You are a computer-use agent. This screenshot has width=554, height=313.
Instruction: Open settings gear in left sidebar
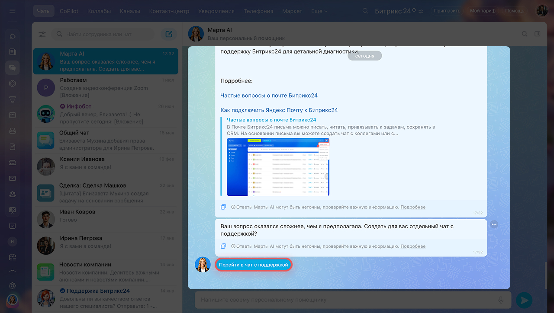tap(13, 286)
